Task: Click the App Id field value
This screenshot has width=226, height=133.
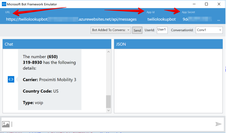Action: (x=161, y=19)
